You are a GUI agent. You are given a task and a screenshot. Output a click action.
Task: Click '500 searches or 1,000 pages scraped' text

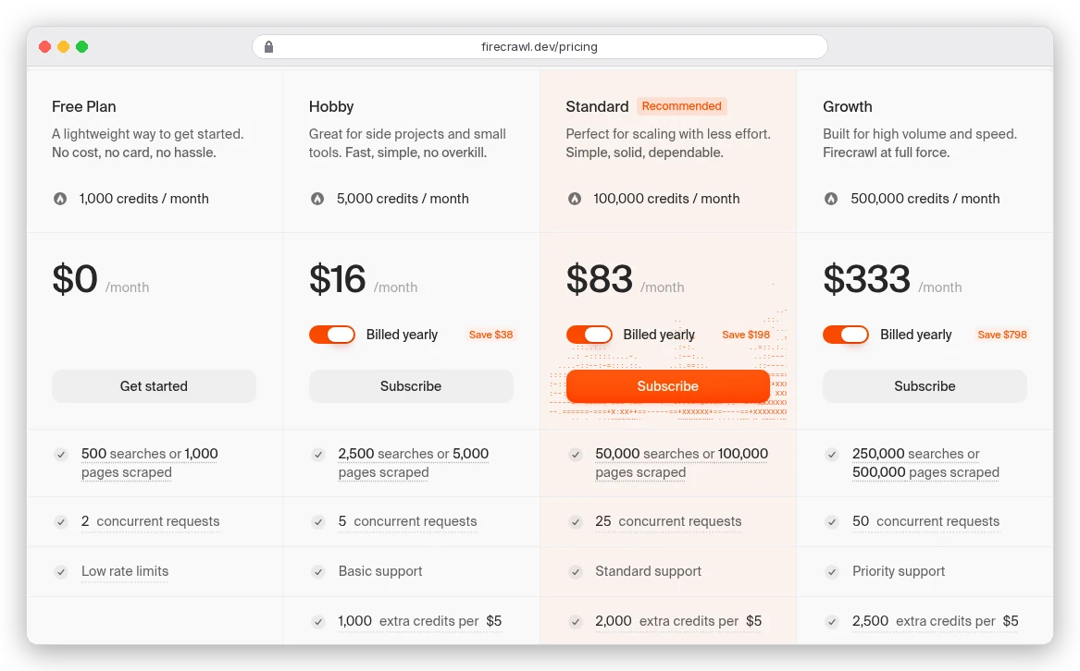pos(150,463)
